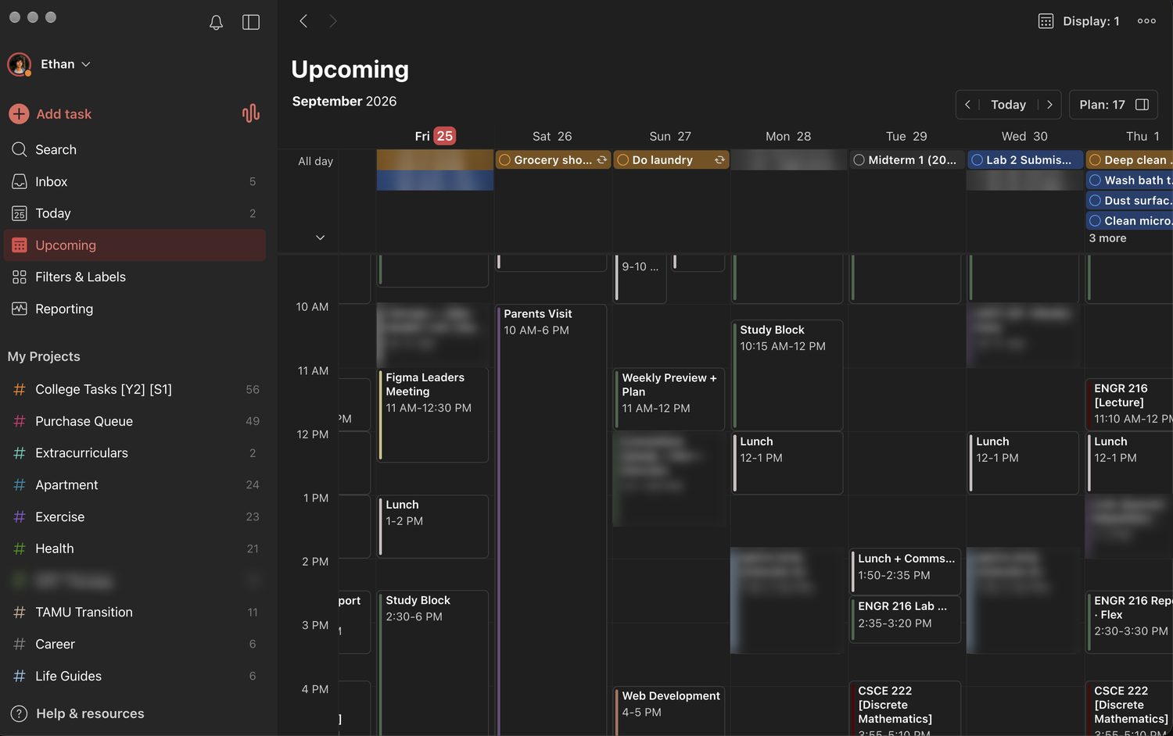Open the Figma Leaders Meeting event

[433, 415]
